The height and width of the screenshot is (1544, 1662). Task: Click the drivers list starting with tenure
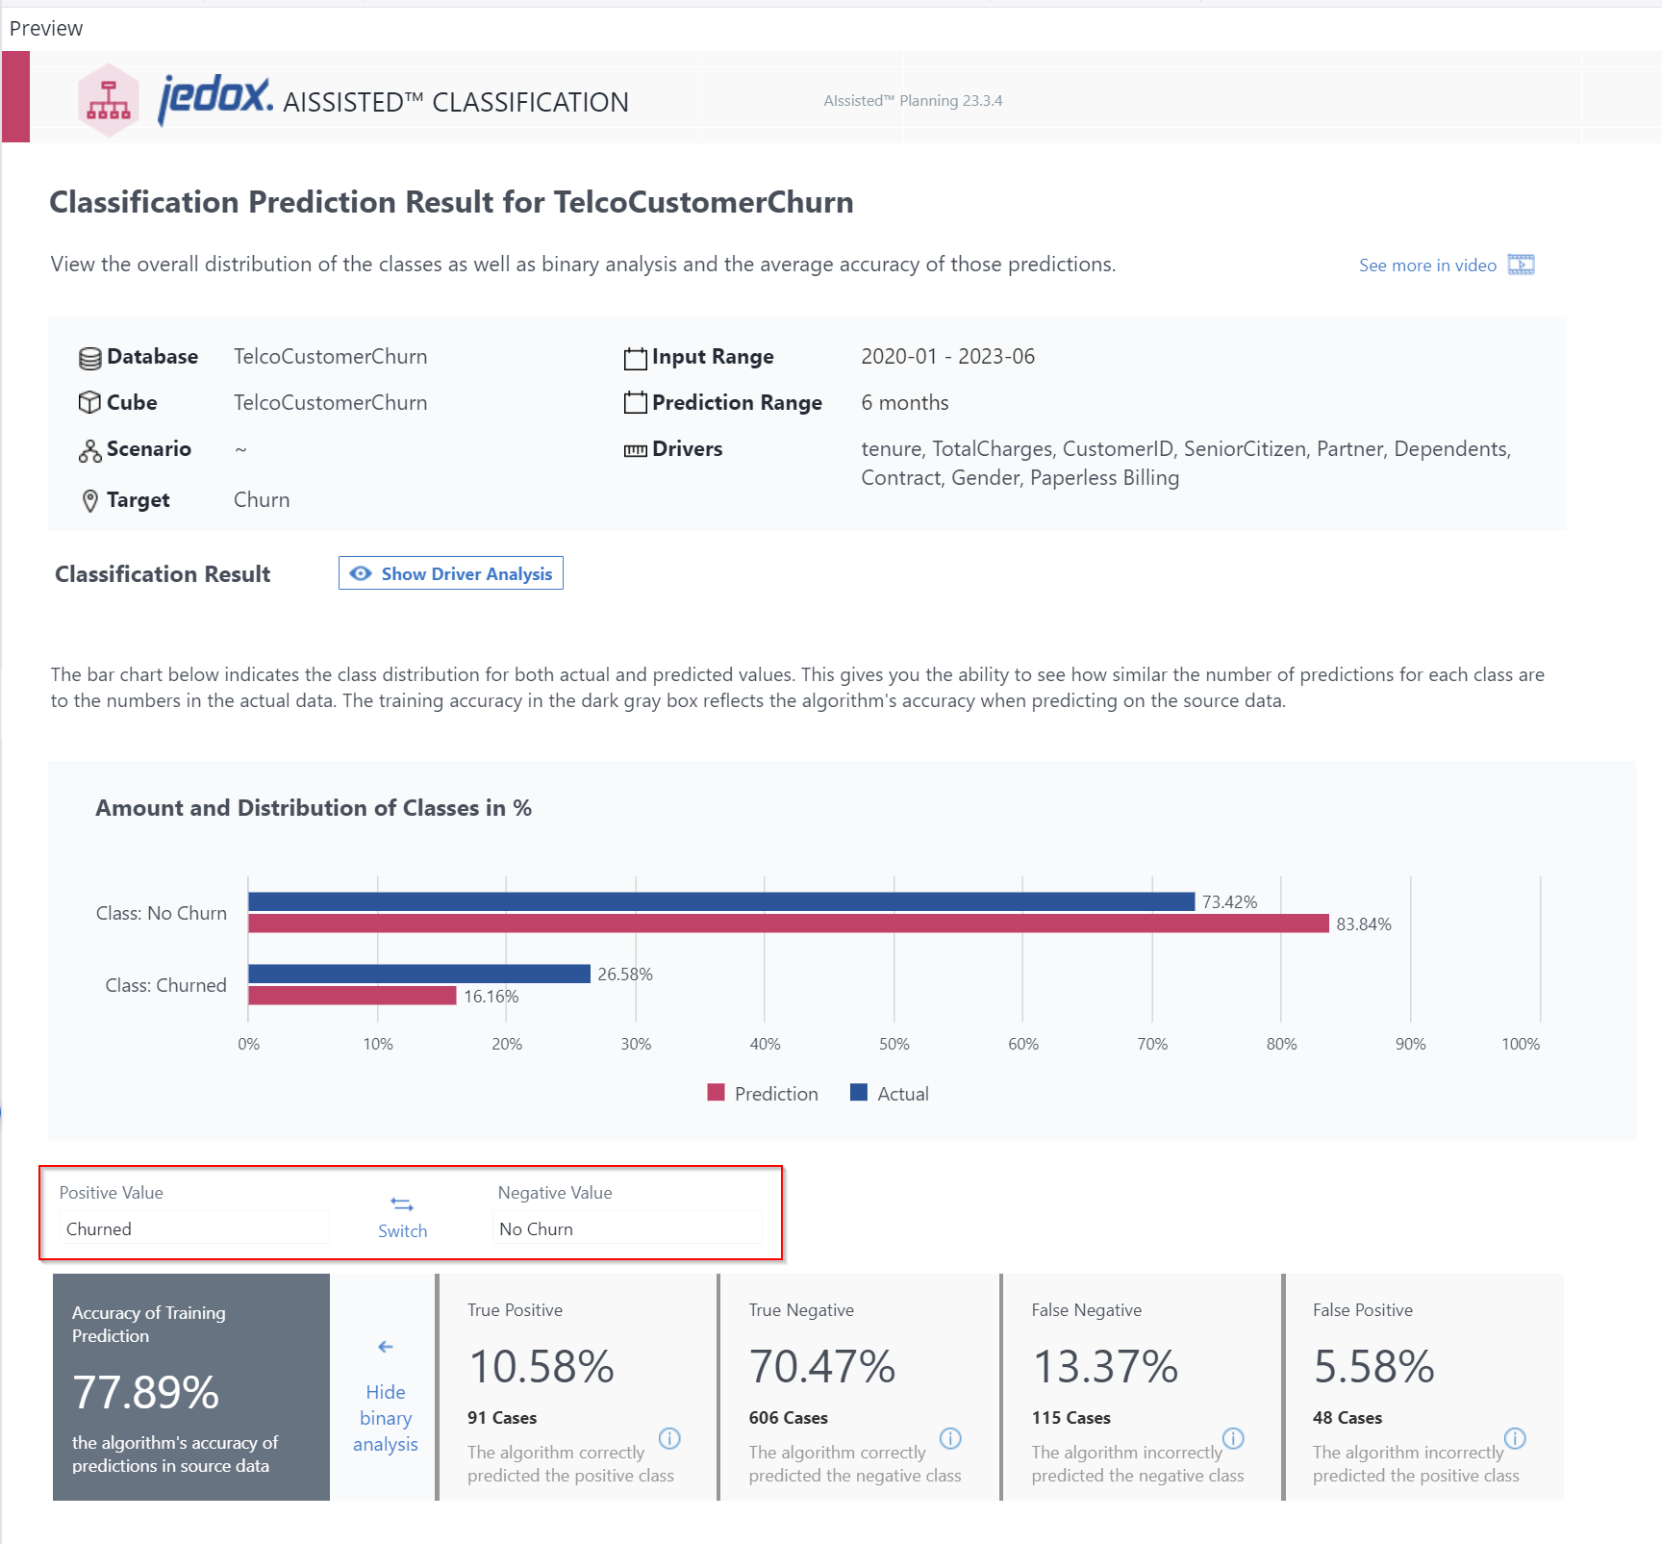(x=1186, y=464)
